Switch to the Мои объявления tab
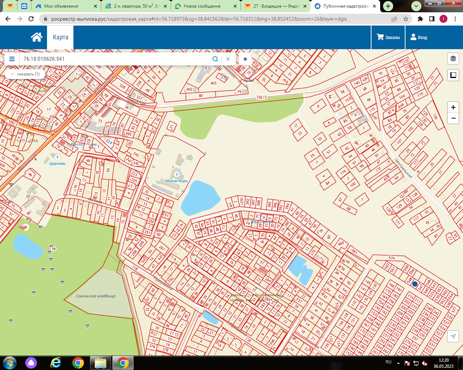This screenshot has height=370, width=463. point(61,6)
